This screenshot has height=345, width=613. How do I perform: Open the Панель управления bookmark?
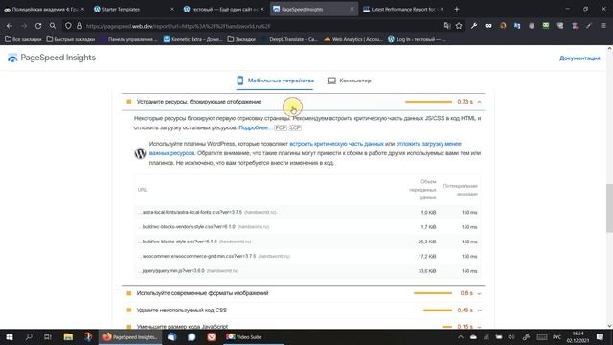click(129, 39)
